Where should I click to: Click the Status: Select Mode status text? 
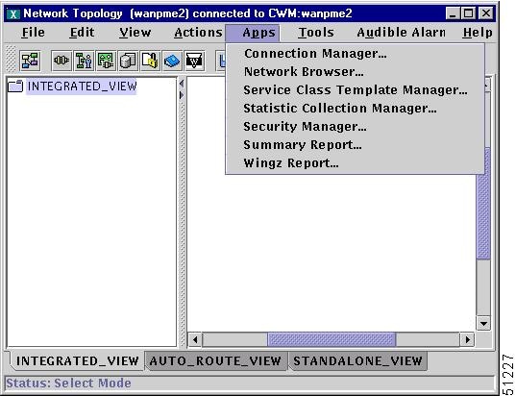tap(68, 384)
